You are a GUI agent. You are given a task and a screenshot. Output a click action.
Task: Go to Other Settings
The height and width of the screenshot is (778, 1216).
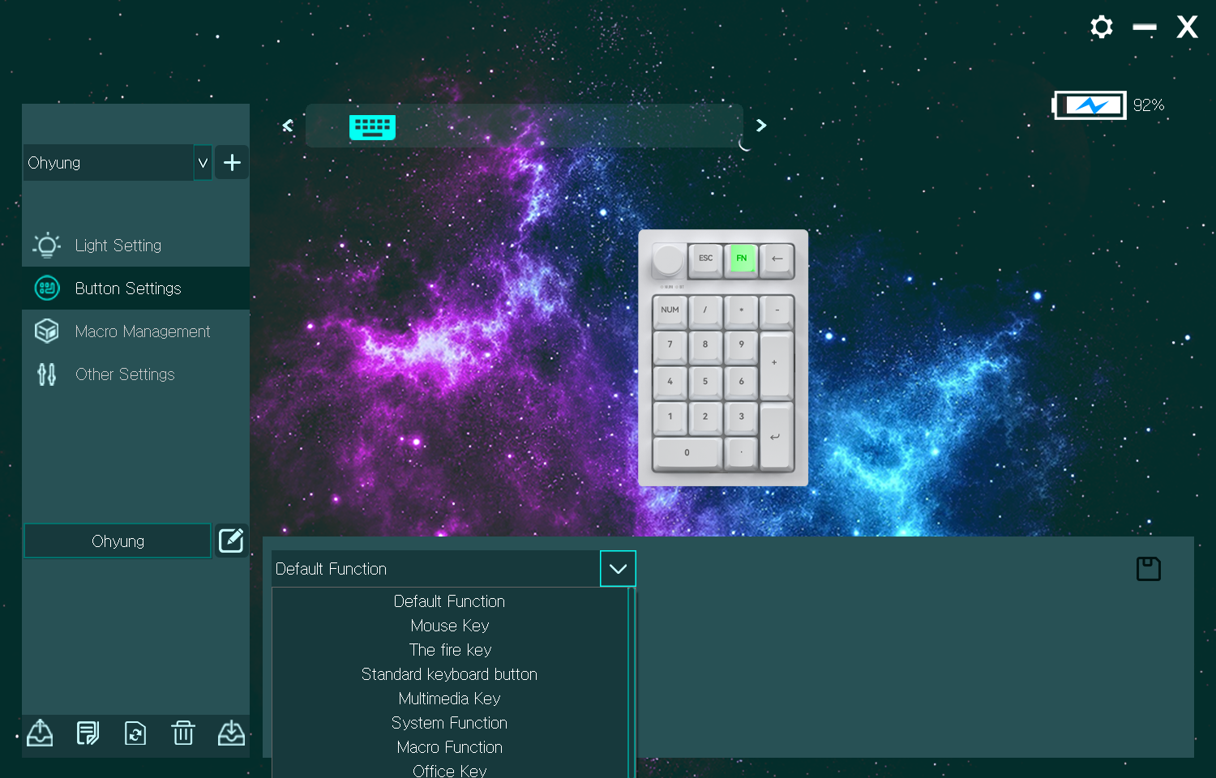coord(125,374)
